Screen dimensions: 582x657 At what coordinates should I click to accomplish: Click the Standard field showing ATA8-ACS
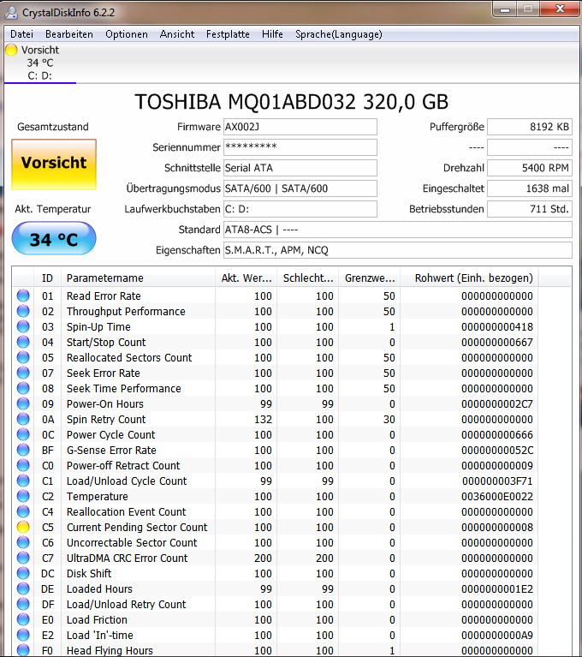pos(398,230)
